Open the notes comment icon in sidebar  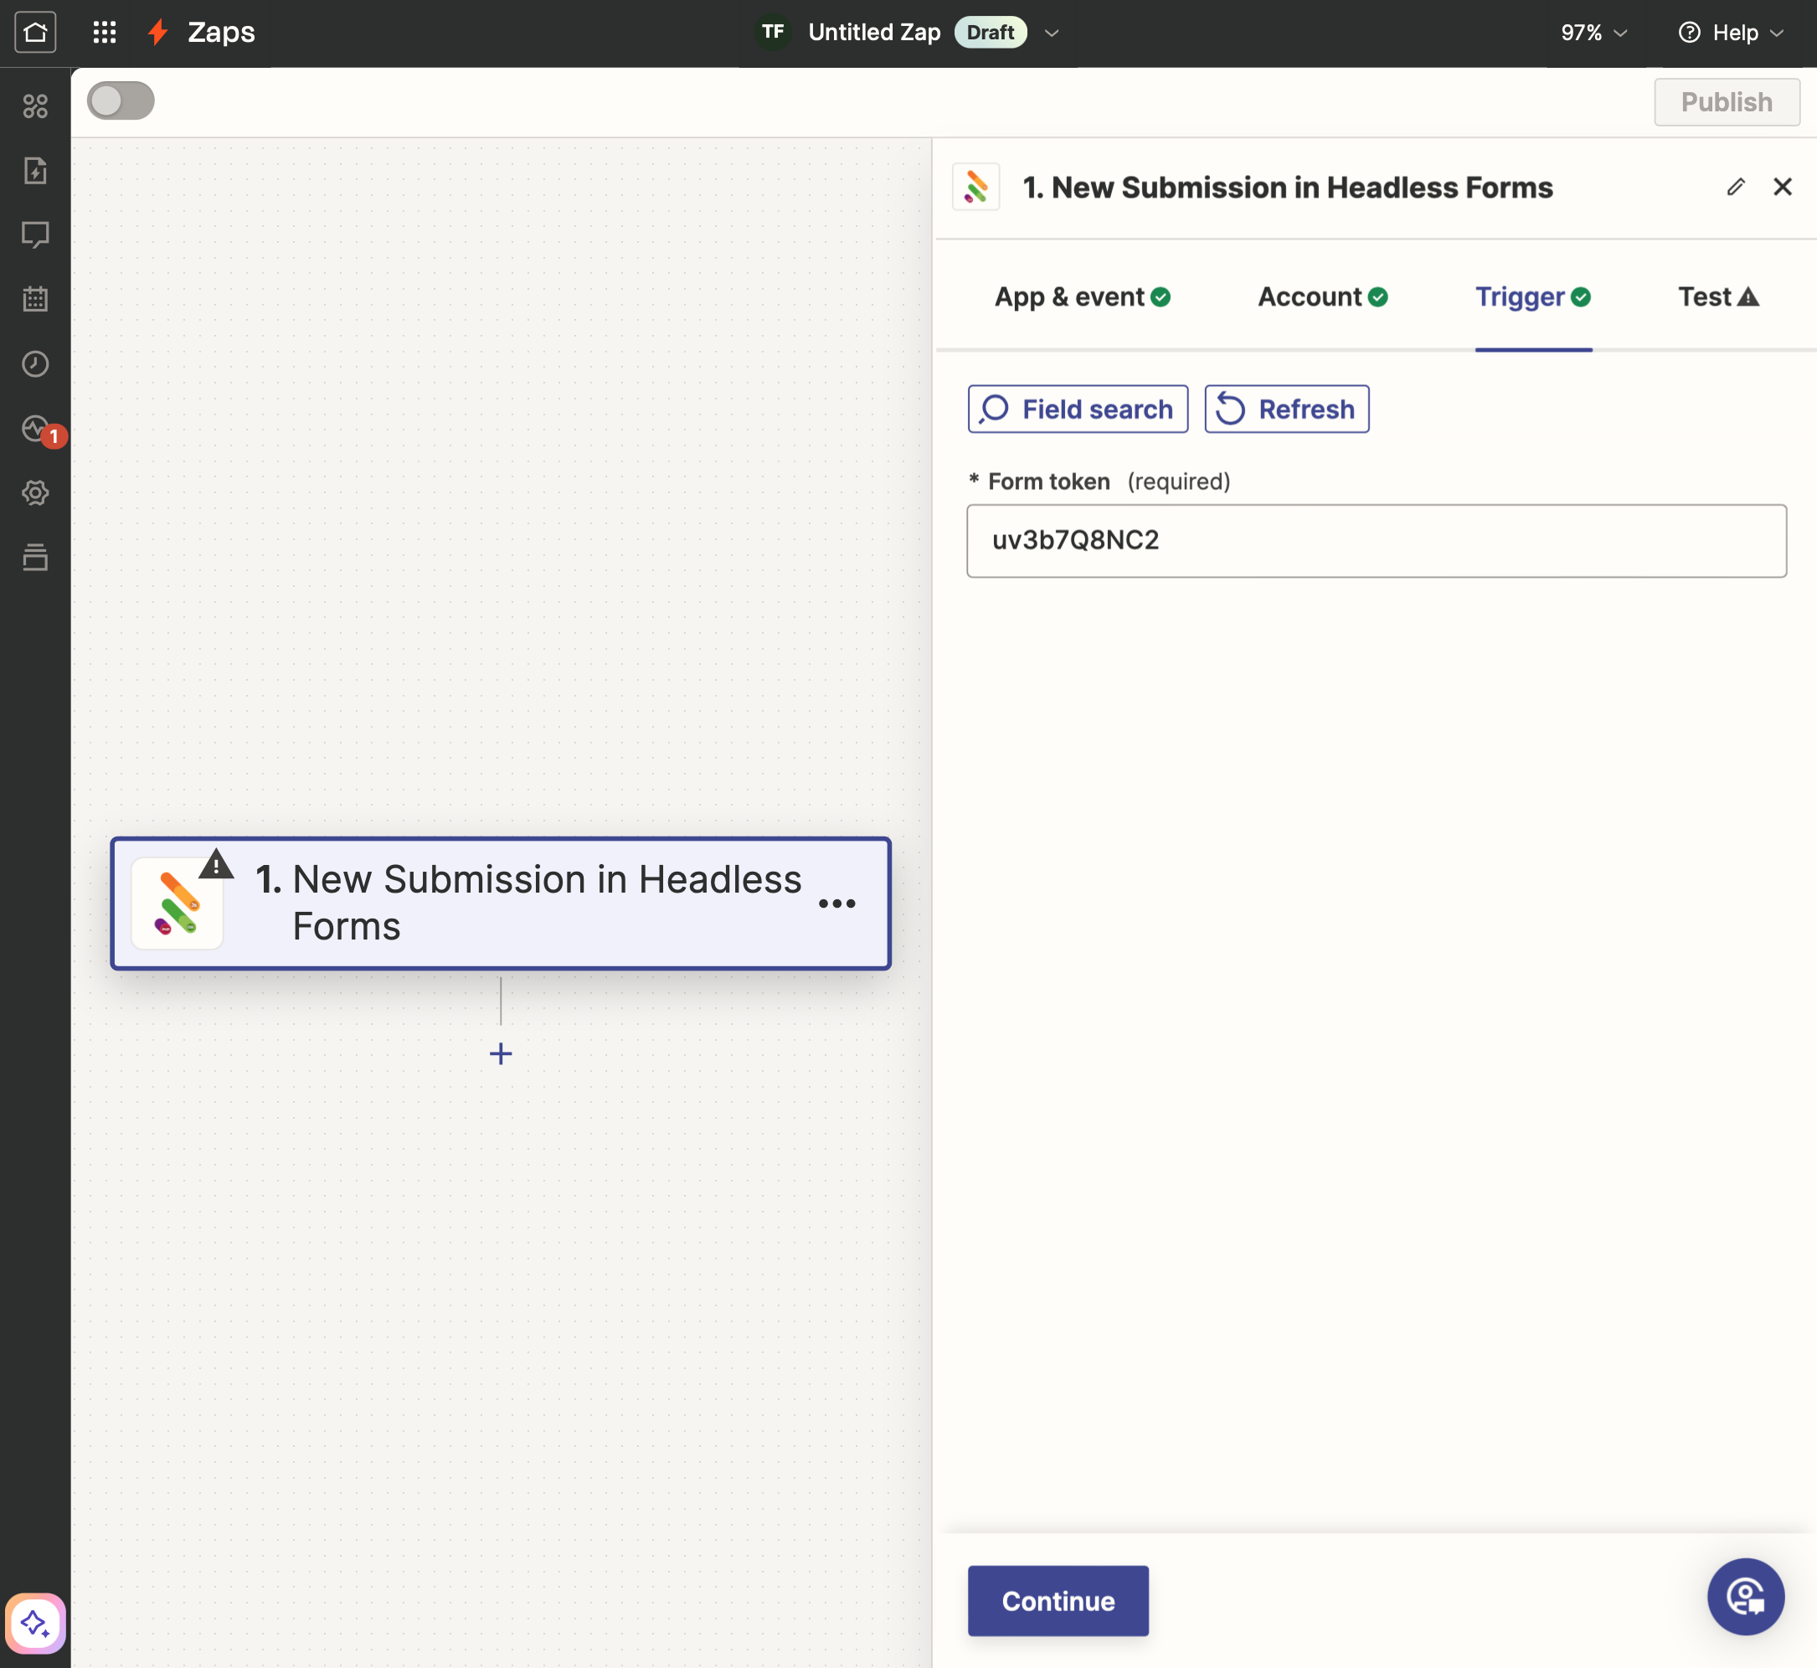coord(35,234)
